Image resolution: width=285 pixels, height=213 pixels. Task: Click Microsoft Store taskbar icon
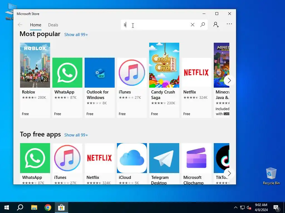[x=62, y=207]
